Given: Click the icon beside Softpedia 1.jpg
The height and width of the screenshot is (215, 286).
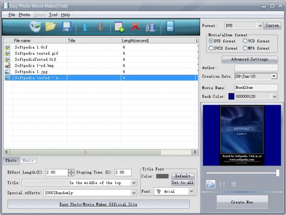Looking at the screenshot, I should 7,72.
